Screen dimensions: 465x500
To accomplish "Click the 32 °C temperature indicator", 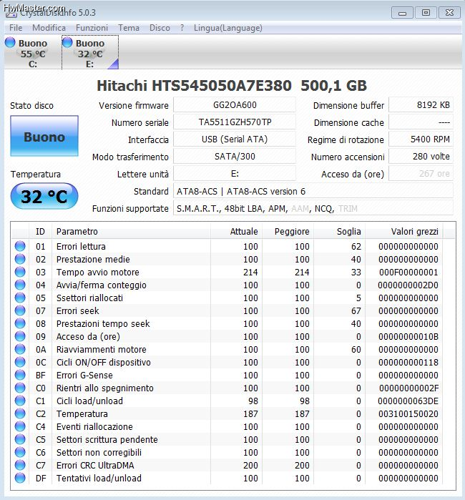I will point(44,196).
